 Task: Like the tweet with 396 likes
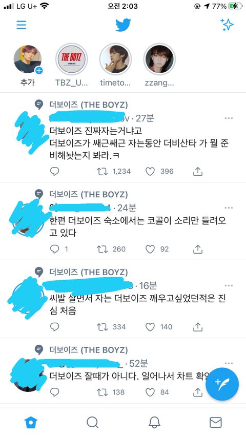pos(150,172)
